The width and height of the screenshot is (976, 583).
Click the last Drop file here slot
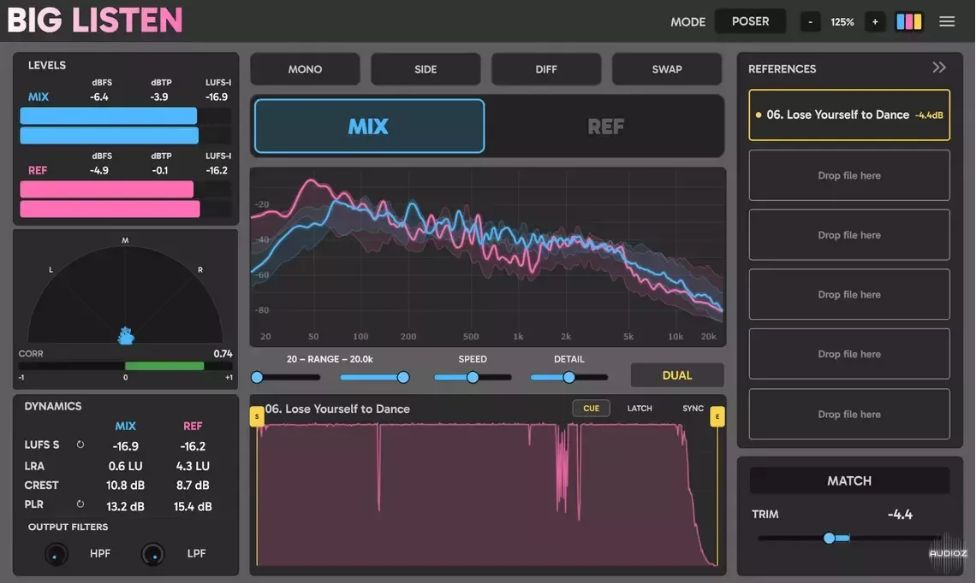point(849,414)
